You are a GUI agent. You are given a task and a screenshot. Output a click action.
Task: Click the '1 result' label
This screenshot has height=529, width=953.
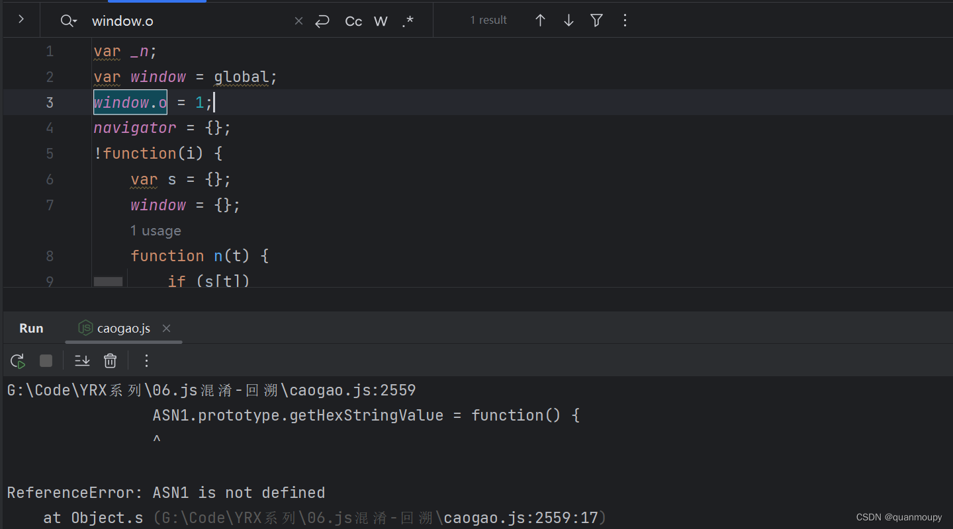(488, 20)
